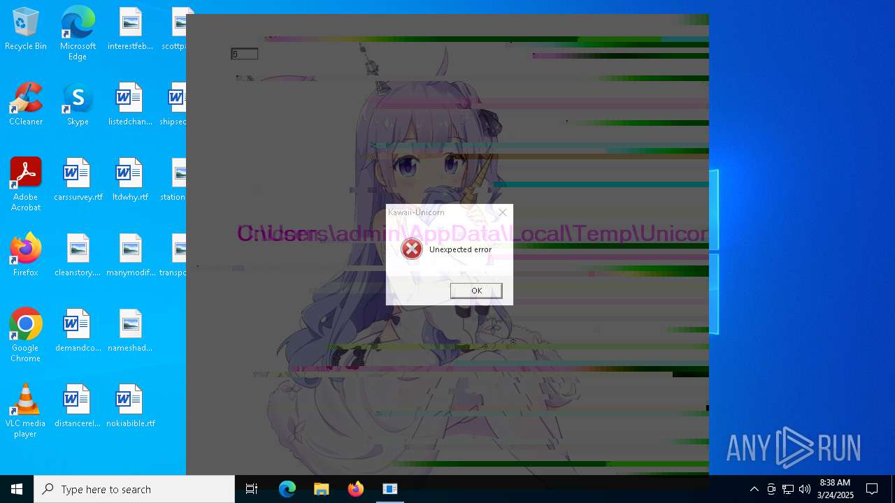Click the small input box on unicorn window
Screen dimensions: 895x503
[x=245, y=54]
